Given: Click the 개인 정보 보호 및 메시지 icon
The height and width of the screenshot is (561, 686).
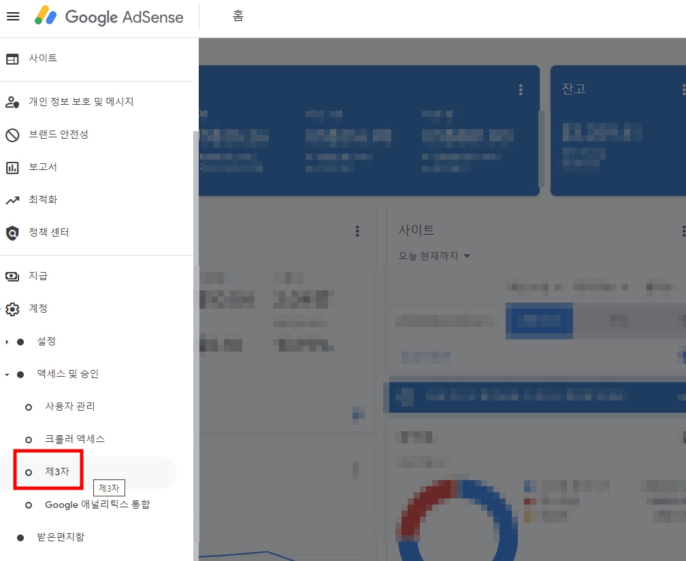Looking at the screenshot, I should point(12,102).
